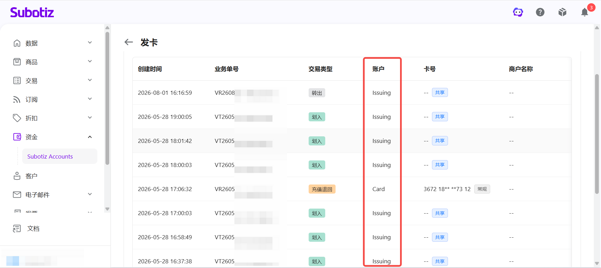Viewport: 601px width, 268px height.
Task: Expand the 订阅 menu chevron
Action: click(90, 99)
